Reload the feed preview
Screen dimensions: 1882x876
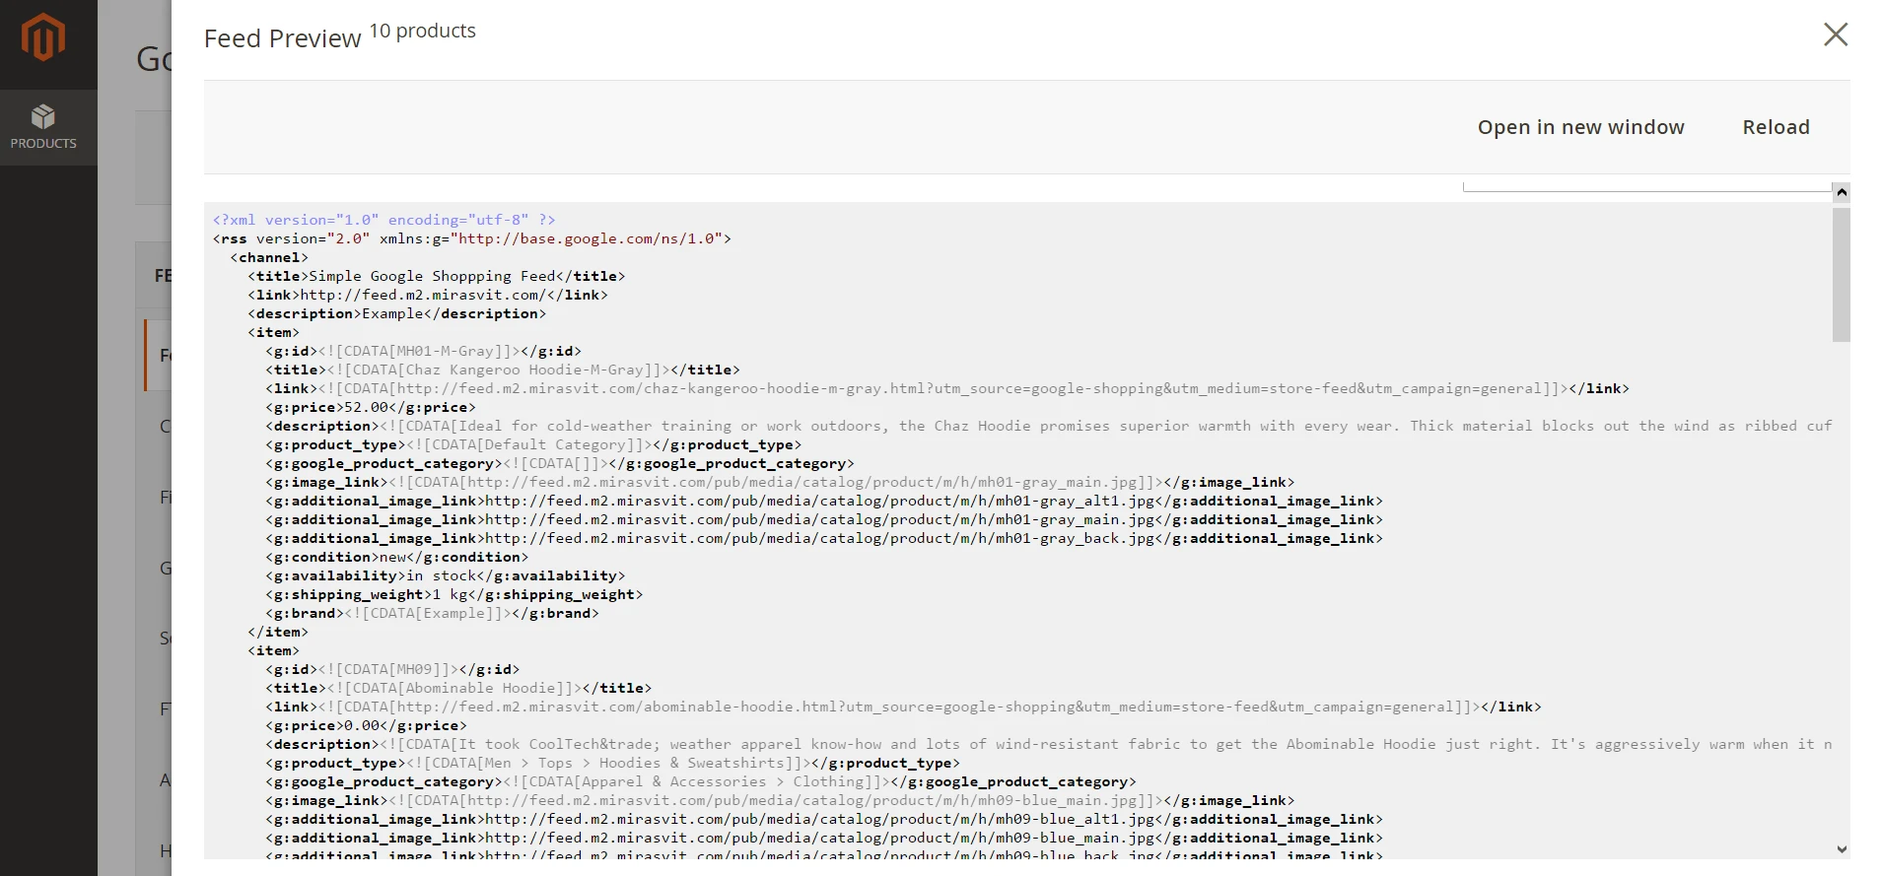coord(1776,127)
